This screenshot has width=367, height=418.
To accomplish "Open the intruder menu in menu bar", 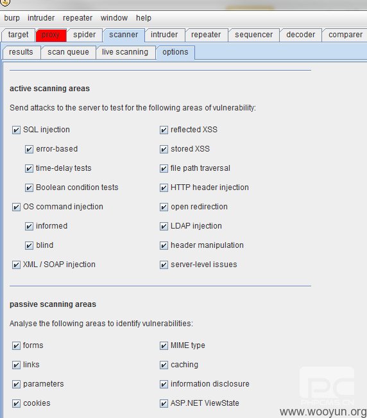I will tap(41, 18).
